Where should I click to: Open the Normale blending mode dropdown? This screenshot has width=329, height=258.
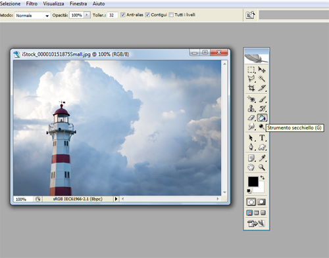[32, 16]
